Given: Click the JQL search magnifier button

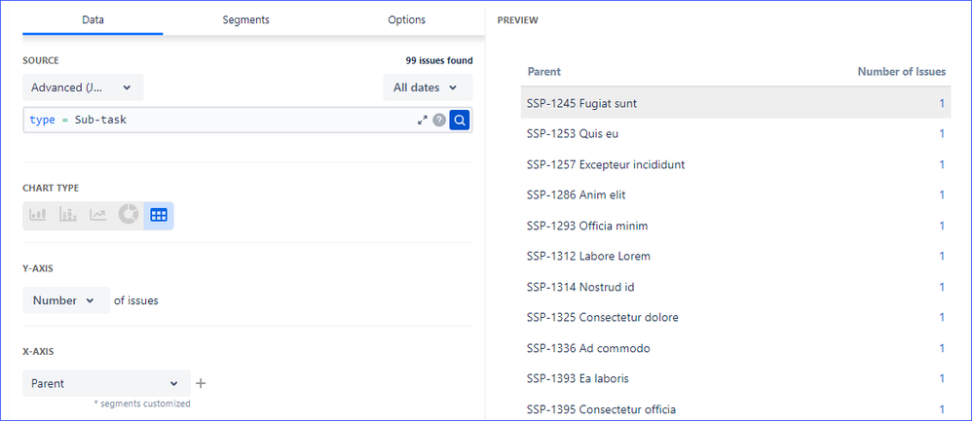Looking at the screenshot, I should point(460,120).
